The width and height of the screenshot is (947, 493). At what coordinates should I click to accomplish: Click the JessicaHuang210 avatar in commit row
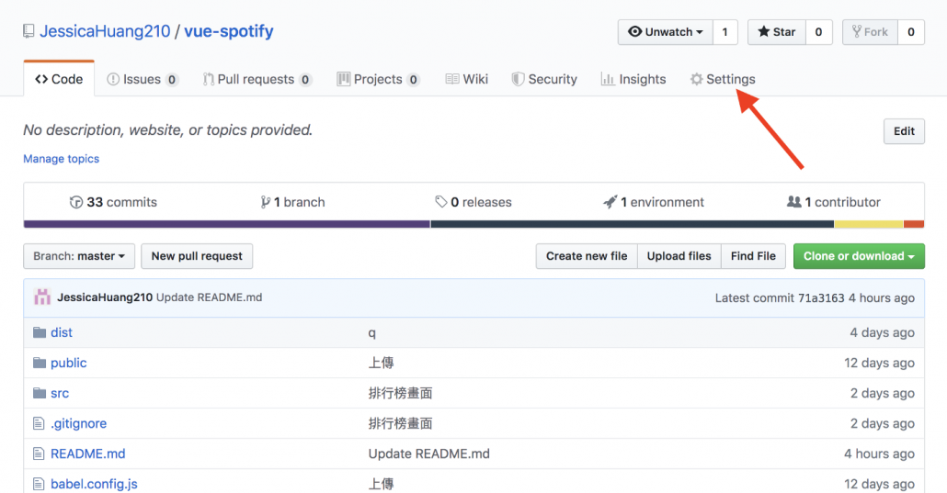coord(42,297)
